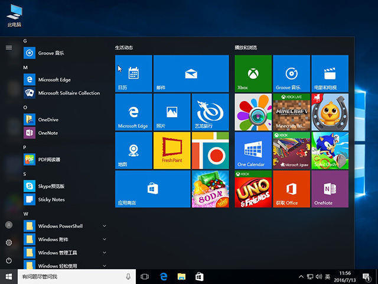The height and width of the screenshot is (284, 378).
Task: Open the hamburger menu in Start
Action: pos(9,47)
